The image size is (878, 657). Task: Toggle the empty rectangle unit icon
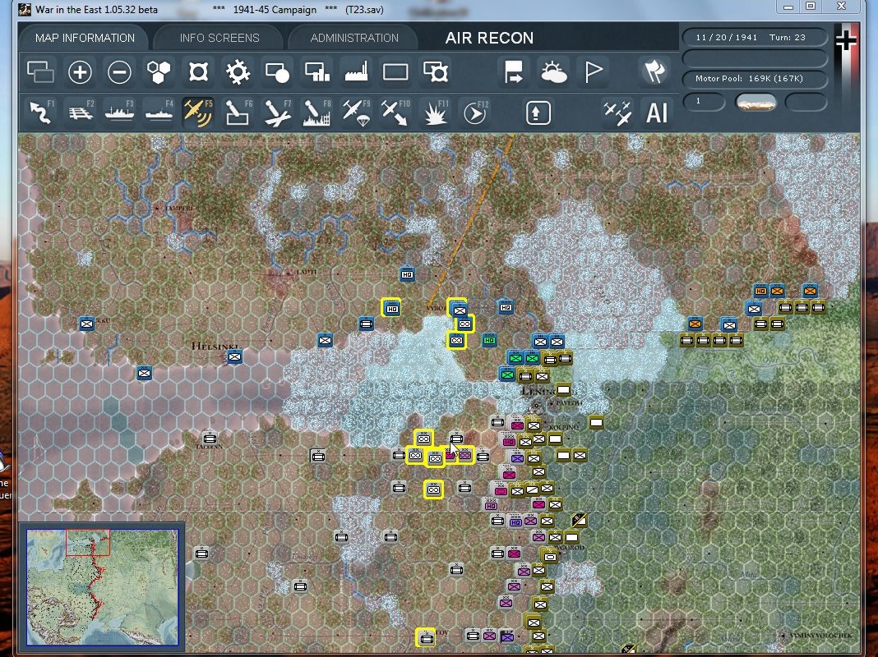(395, 72)
